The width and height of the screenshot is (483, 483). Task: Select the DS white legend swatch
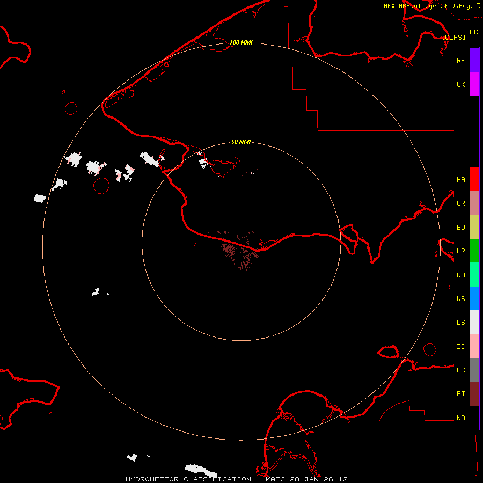[x=474, y=322]
